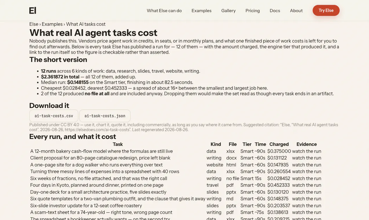
Task: Select the Examples breadcrumb link
Action: click(x=52, y=24)
